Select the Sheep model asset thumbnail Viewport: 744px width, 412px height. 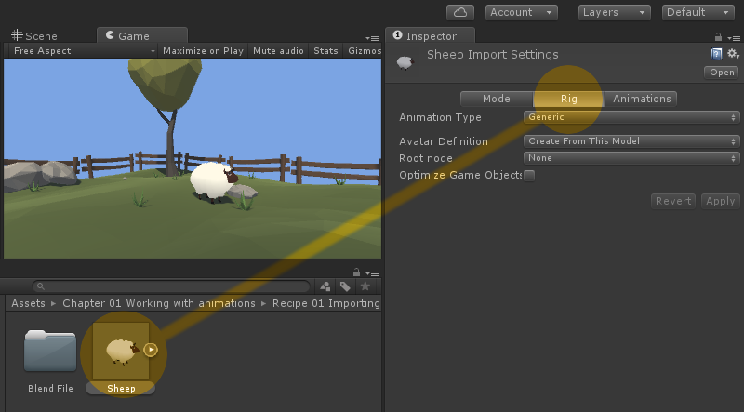click(x=121, y=351)
